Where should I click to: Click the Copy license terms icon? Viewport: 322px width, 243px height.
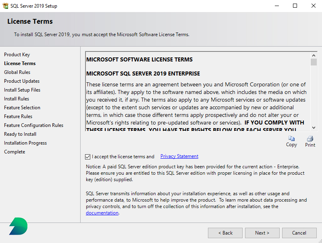pos(291,139)
